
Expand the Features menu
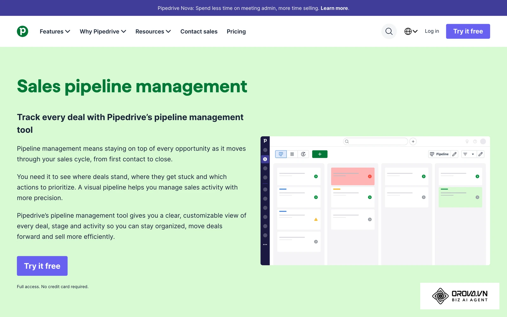point(55,31)
